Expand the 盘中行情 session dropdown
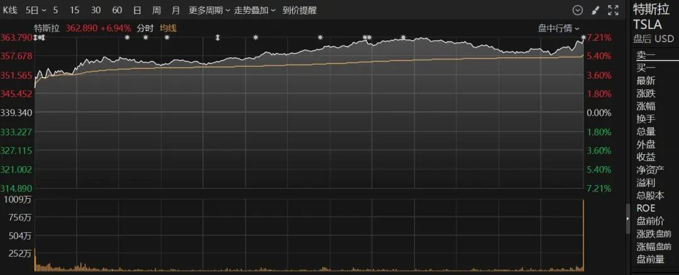The width and height of the screenshot is (679, 275). click(559, 28)
